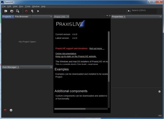Click the second toolbar icon beside Open Project

pyautogui.click(x=12, y=11)
